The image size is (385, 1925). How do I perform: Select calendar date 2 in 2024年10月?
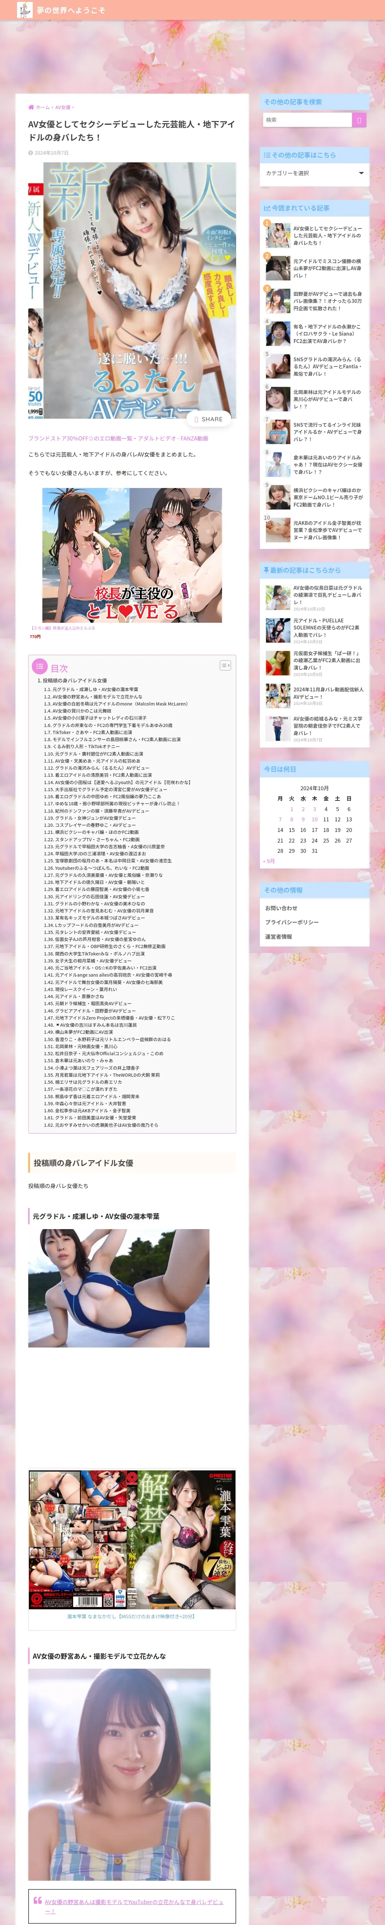tap(303, 809)
